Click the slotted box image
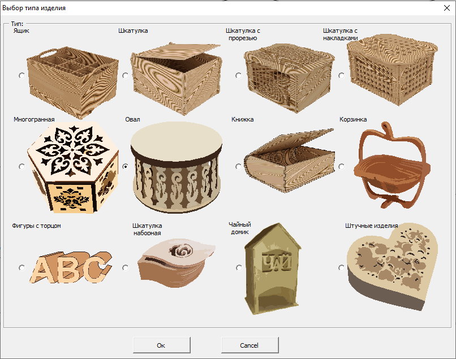 pyautogui.click(x=289, y=78)
